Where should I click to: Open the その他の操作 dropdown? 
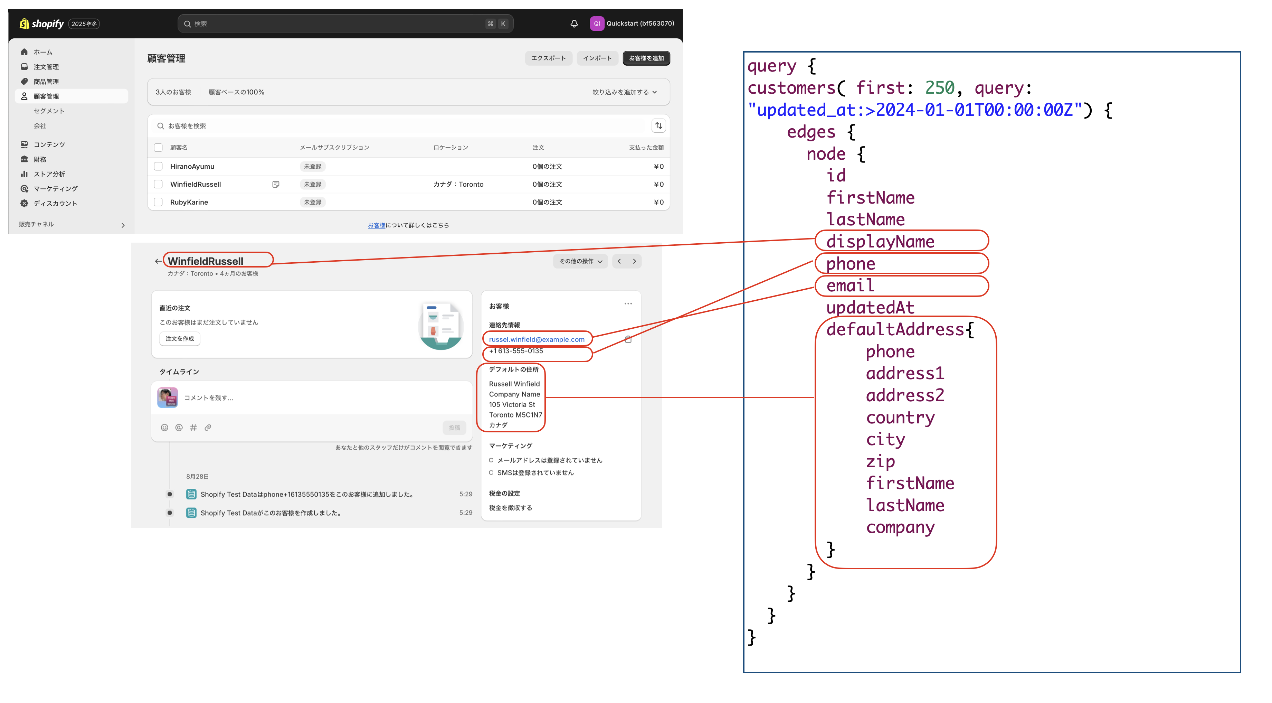click(x=580, y=261)
